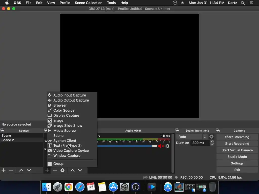The height and width of the screenshot is (194, 259).
Task: Open the Fade transition dropdown
Action: point(192,137)
